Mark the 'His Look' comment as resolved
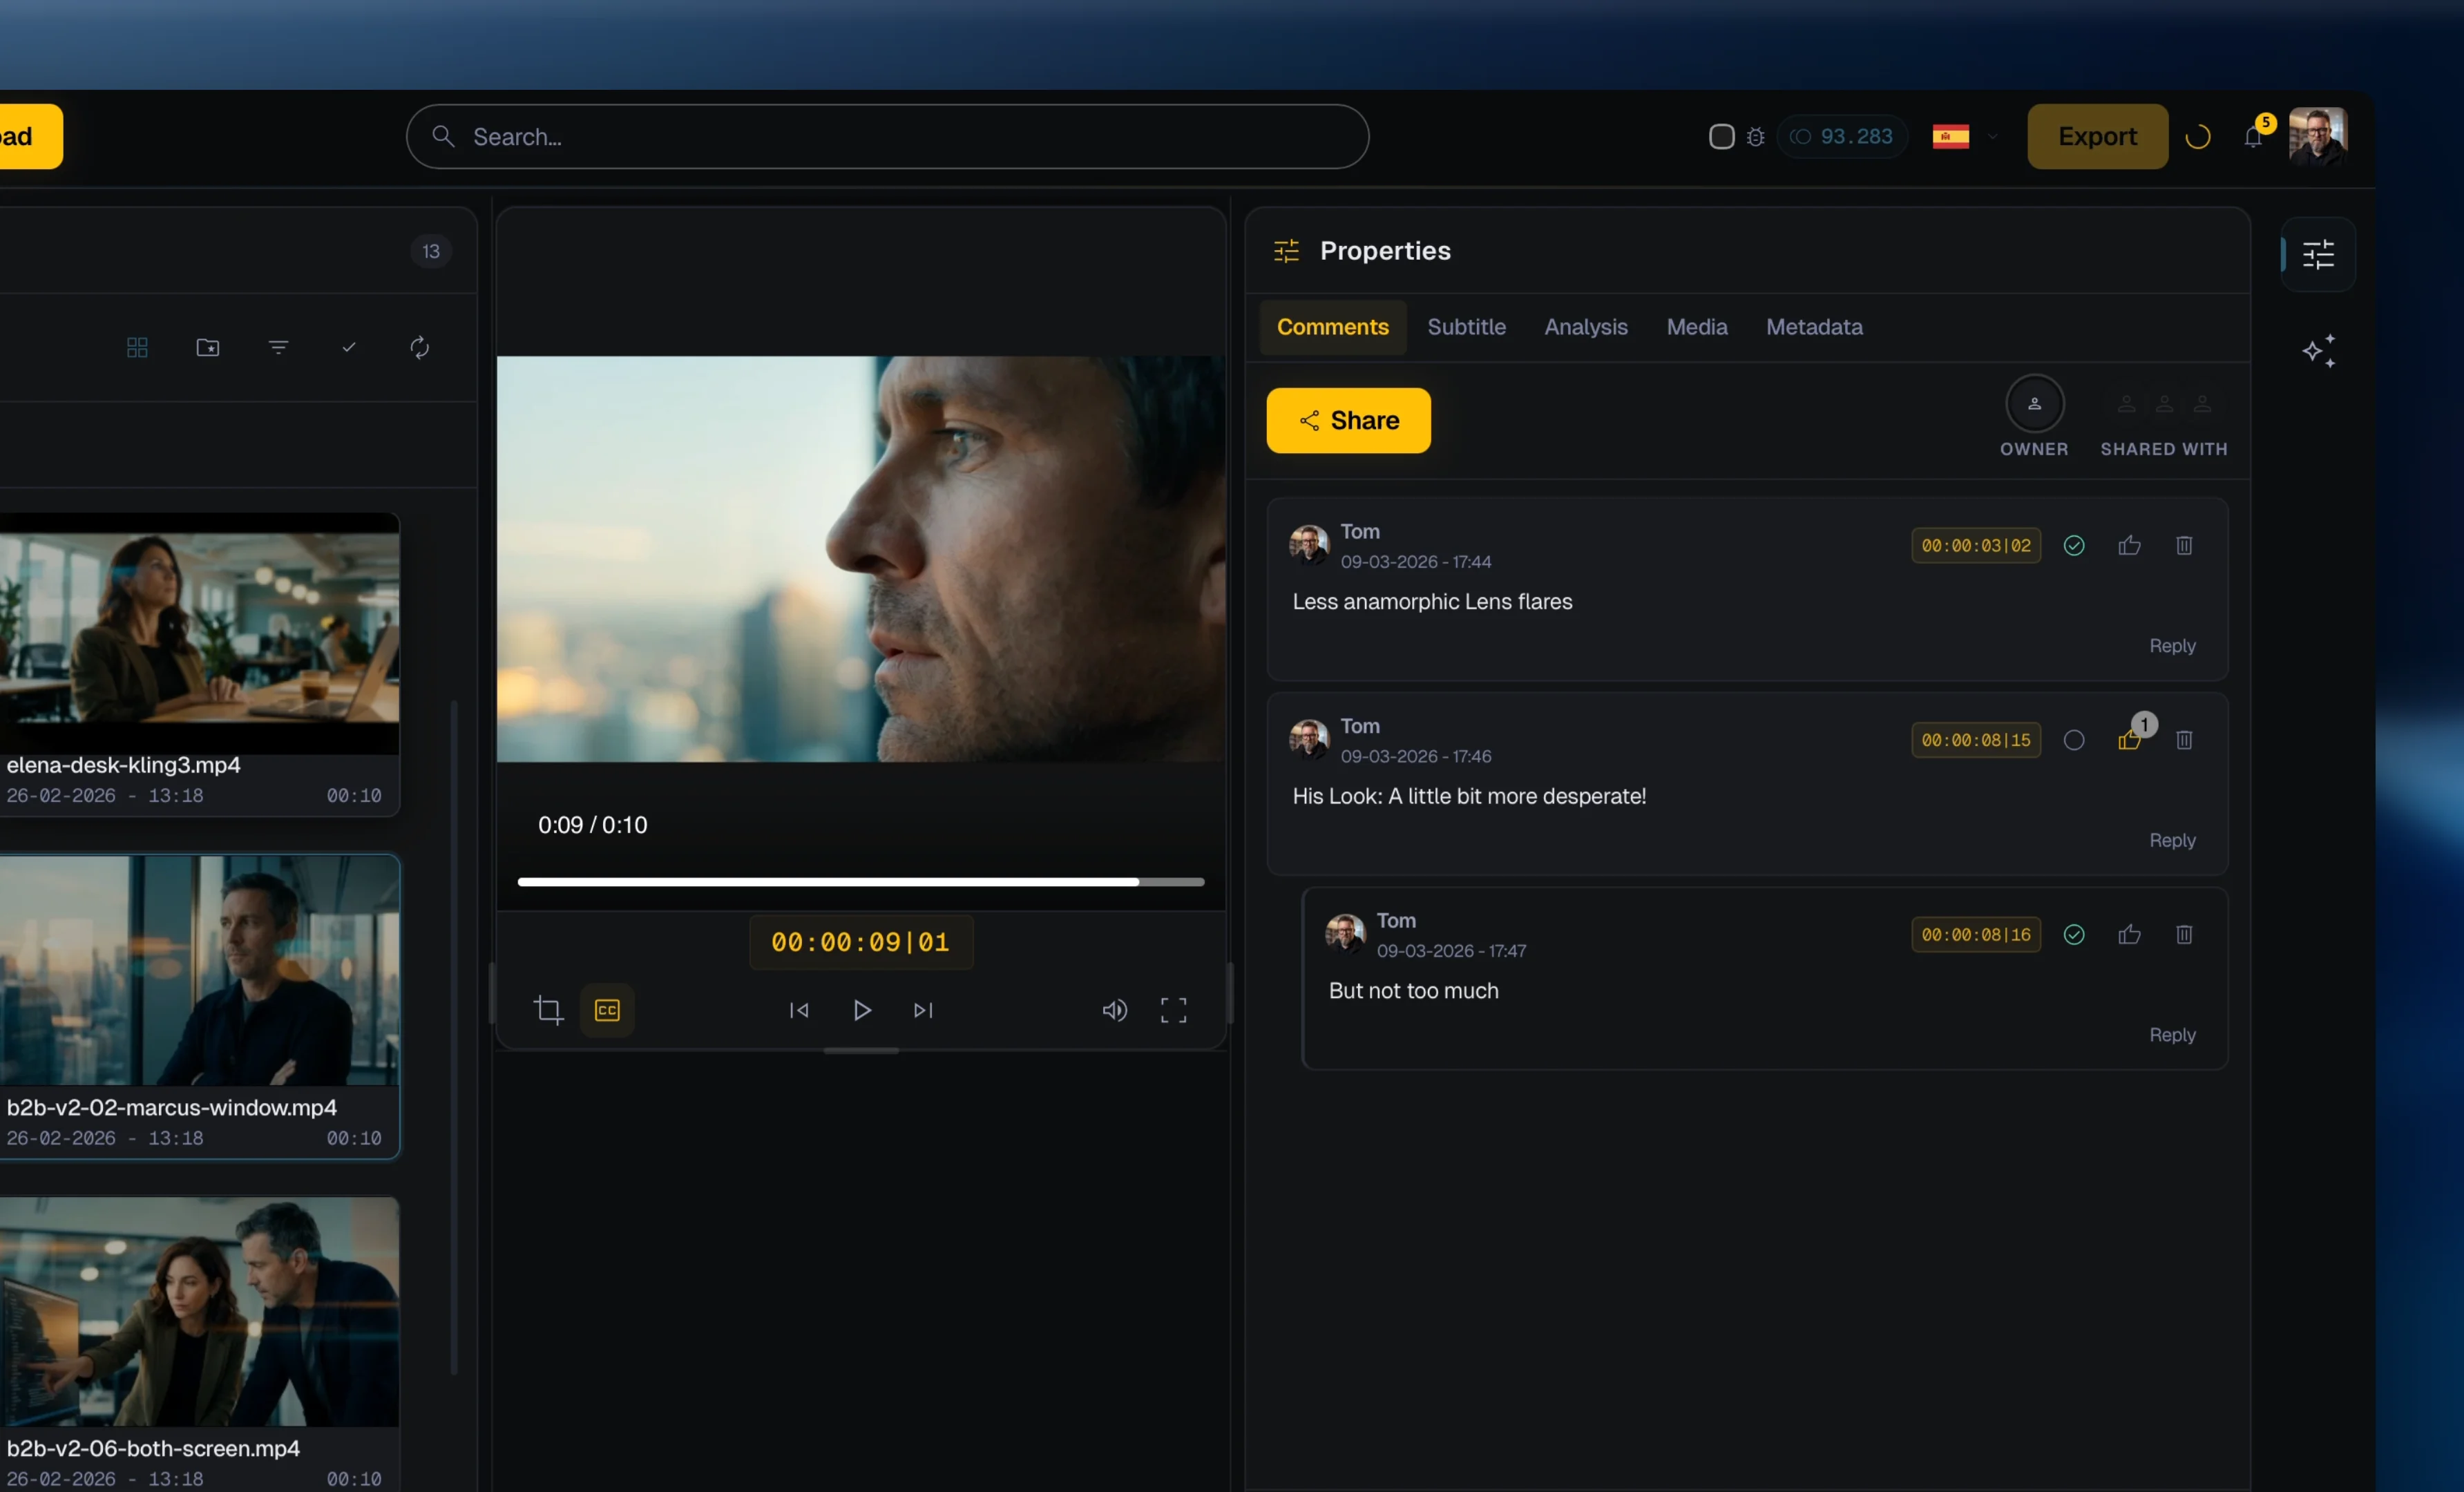2464x1492 pixels. coord(2074,740)
